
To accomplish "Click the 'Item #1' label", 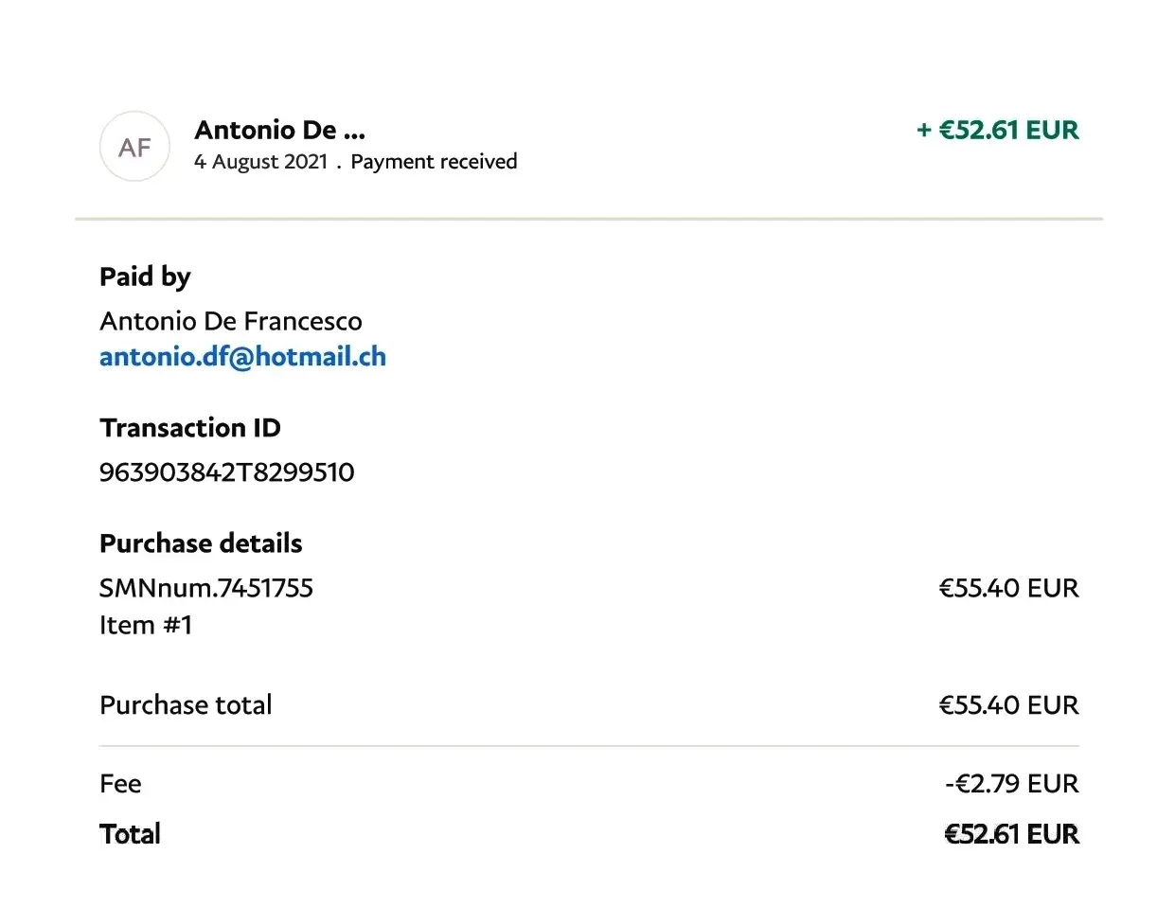I will click(146, 625).
